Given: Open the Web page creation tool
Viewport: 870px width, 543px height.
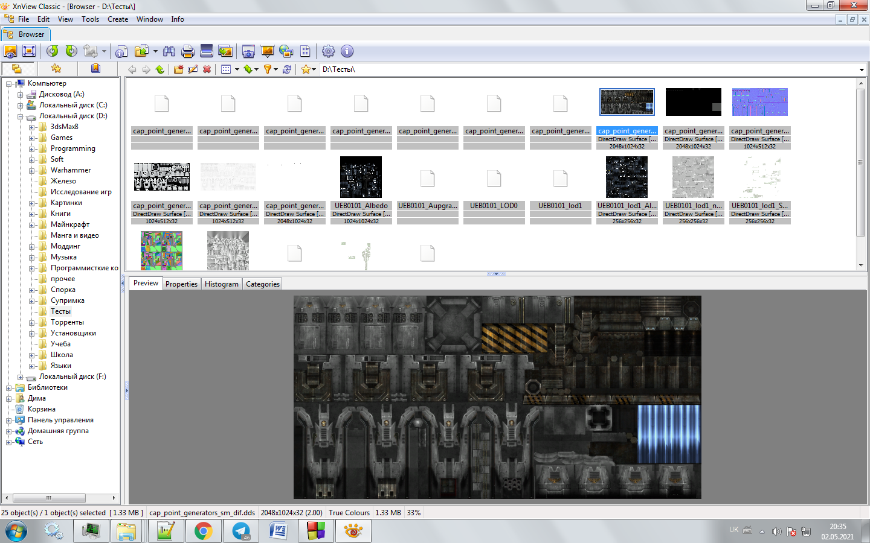Looking at the screenshot, I should (x=286, y=51).
